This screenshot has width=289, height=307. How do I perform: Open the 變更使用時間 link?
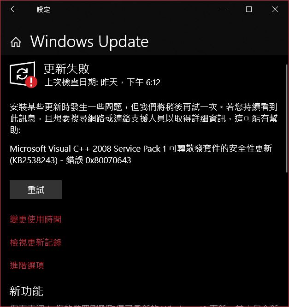35,219
